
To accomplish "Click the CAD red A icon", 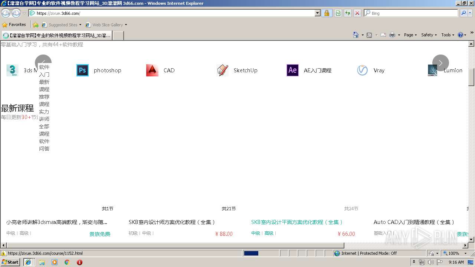I will click(x=152, y=70).
